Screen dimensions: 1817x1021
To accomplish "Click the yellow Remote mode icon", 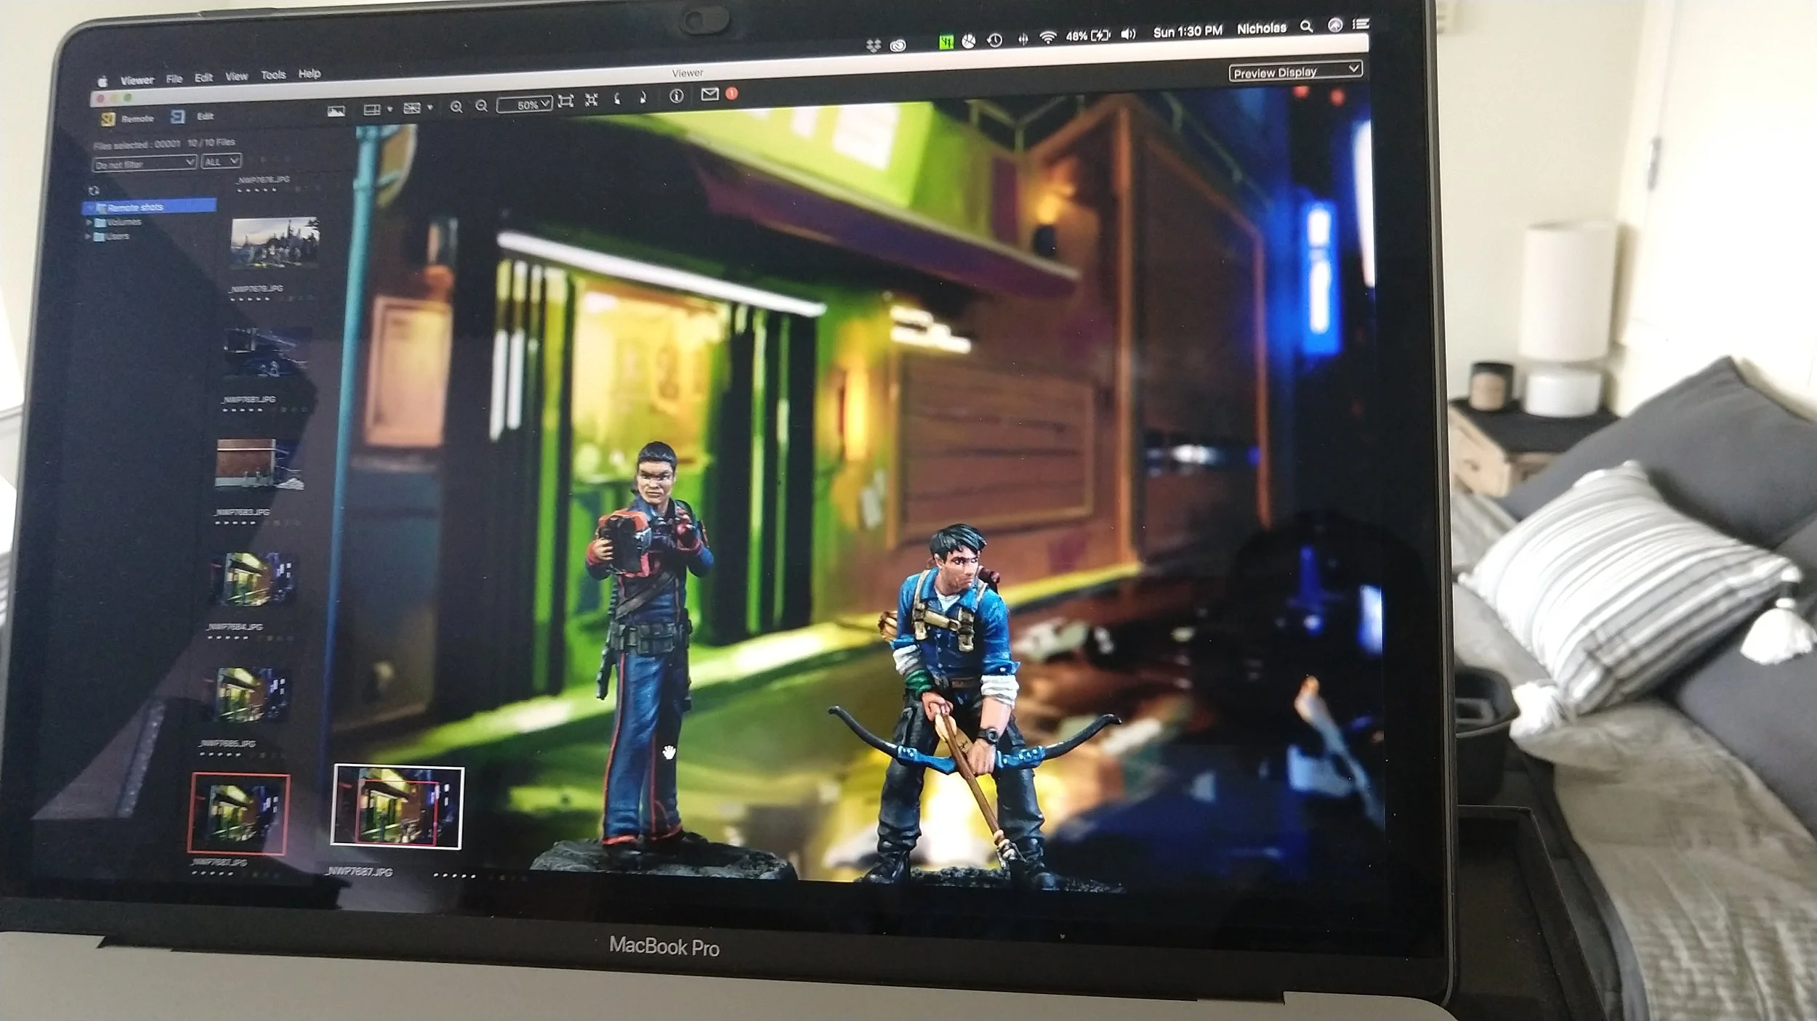I will [x=108, y=119].
